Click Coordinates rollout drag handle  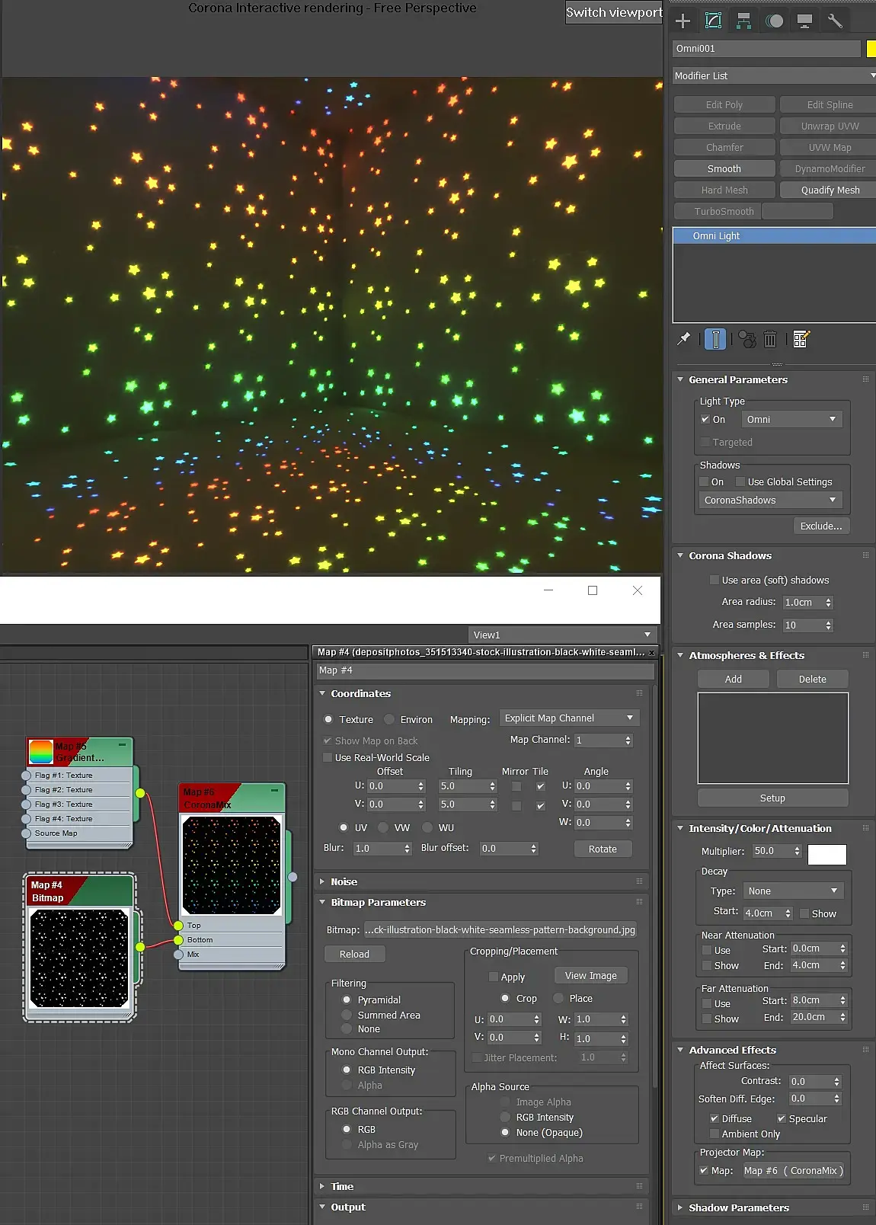(x=639, y=693)
